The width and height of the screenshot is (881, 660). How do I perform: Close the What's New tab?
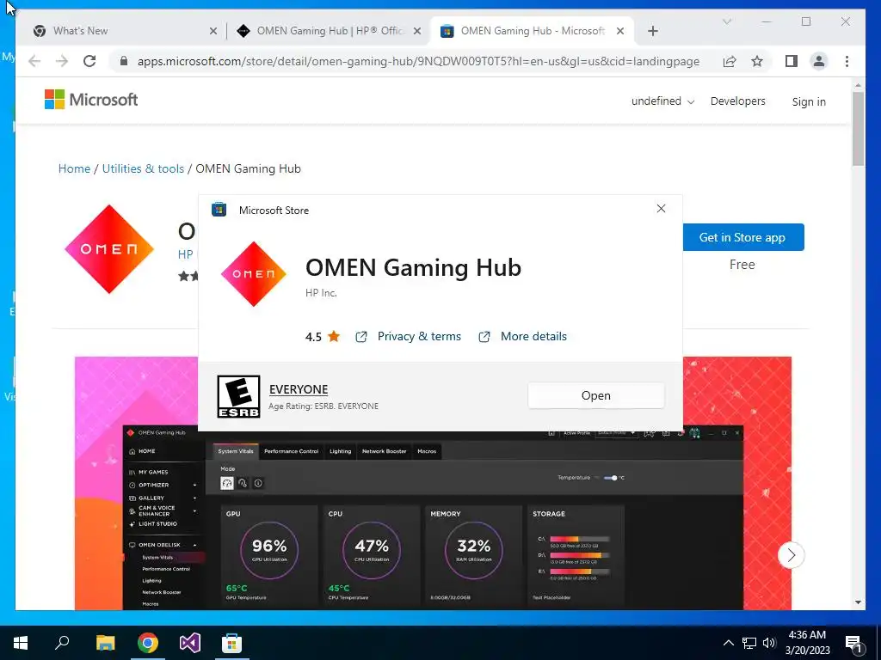pyautogui.click(x=213, y=32)
